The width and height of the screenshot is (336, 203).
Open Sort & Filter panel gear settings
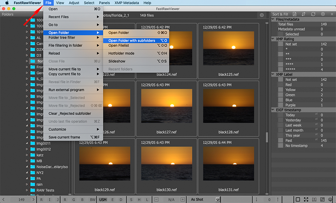pyautogui.click(x=323, y=14)
